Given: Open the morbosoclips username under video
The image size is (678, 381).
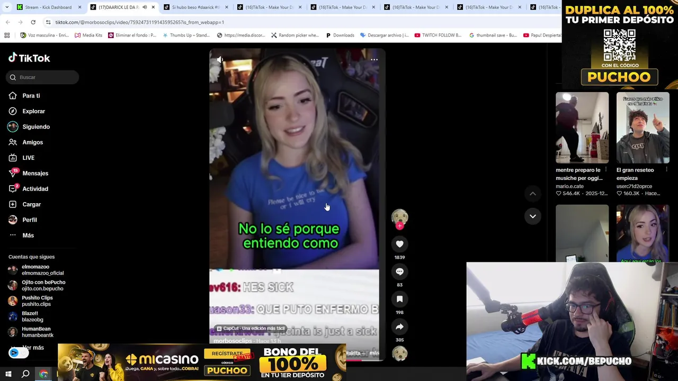Looking at the screenshot, I should (233, 341).
